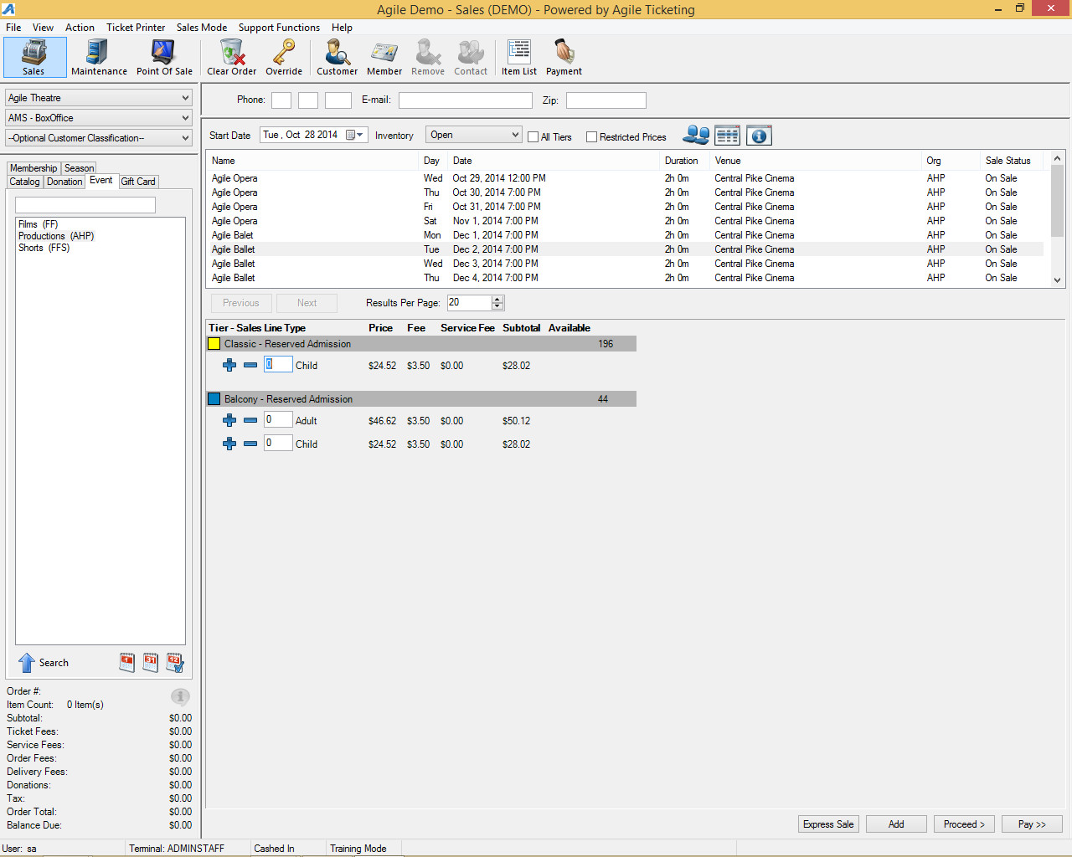Click the yellow Classic tier color swatch
This screenshot has width=1072, height=857.
pos(214,344)
